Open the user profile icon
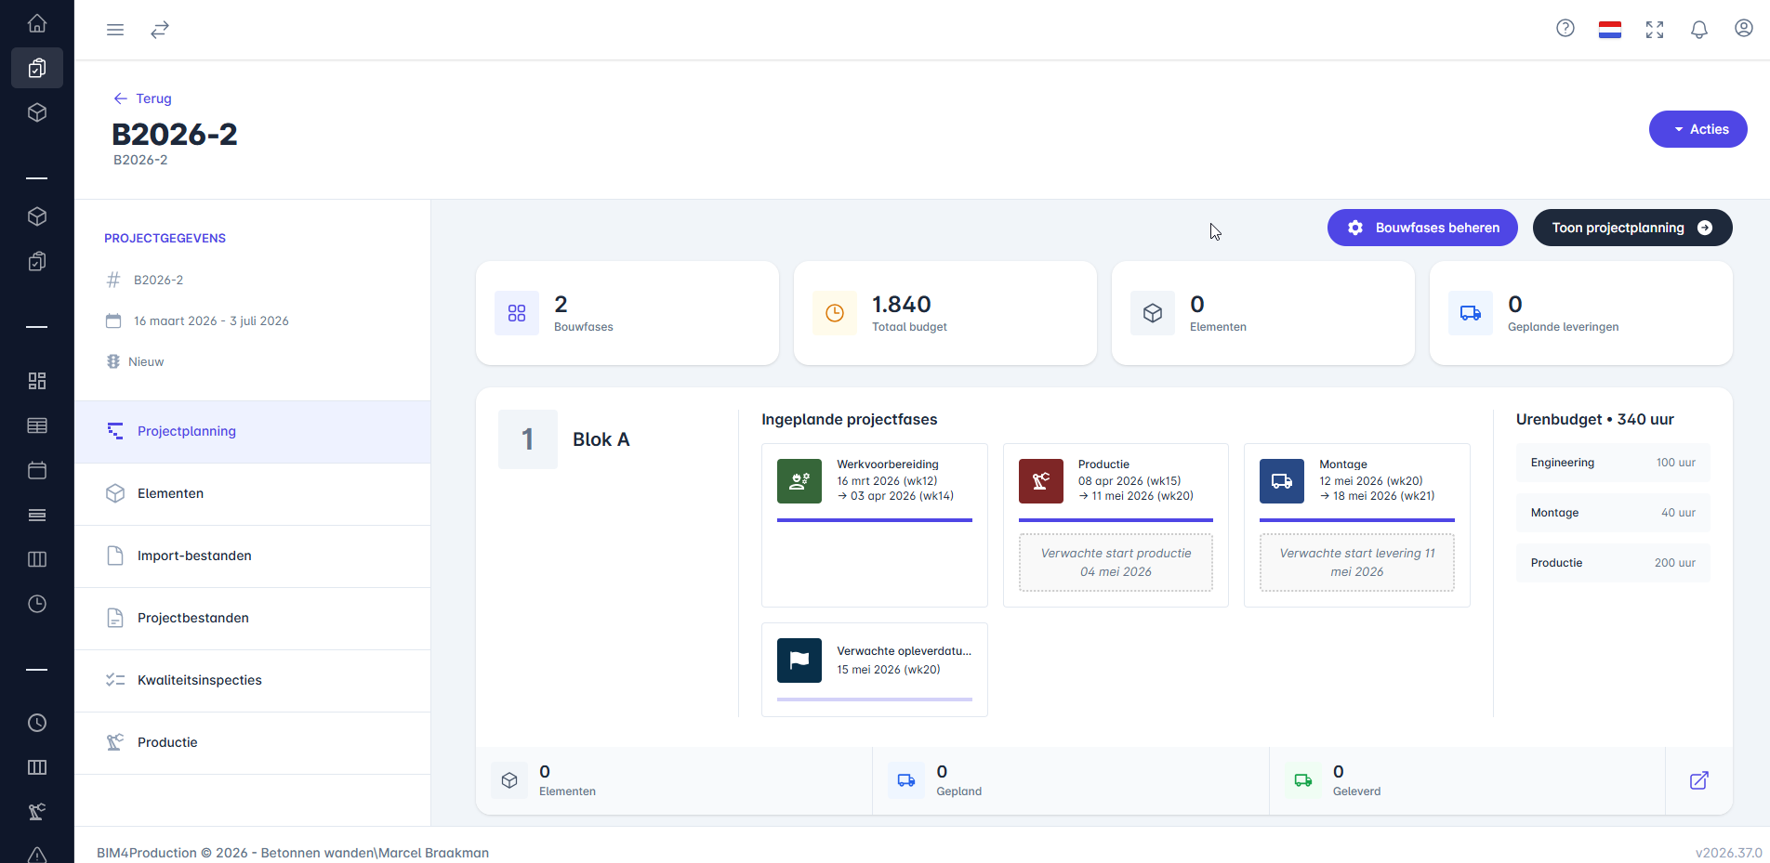 coord(1744,29)
